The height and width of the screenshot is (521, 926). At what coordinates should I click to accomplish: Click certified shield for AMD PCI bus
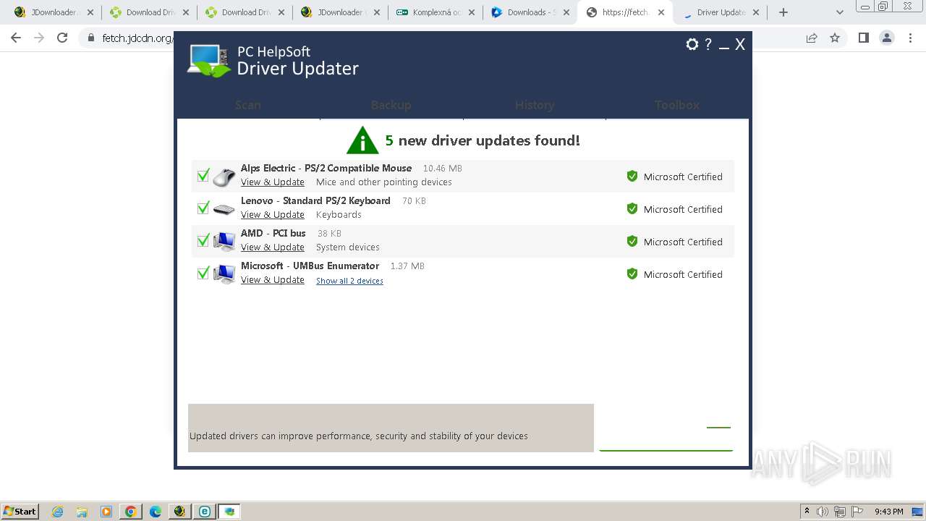[632, 241]
